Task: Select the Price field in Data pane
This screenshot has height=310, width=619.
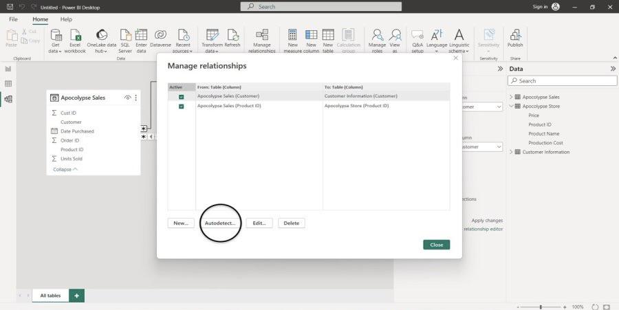Action: [534, 115]
